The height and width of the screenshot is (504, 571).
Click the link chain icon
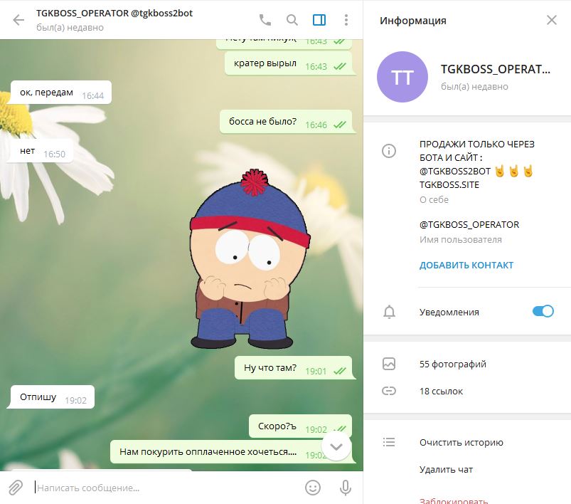389,391
